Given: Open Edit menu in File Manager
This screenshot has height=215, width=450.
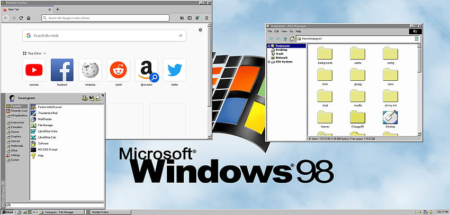Looking at the screenshot, I should coord(276,31).
